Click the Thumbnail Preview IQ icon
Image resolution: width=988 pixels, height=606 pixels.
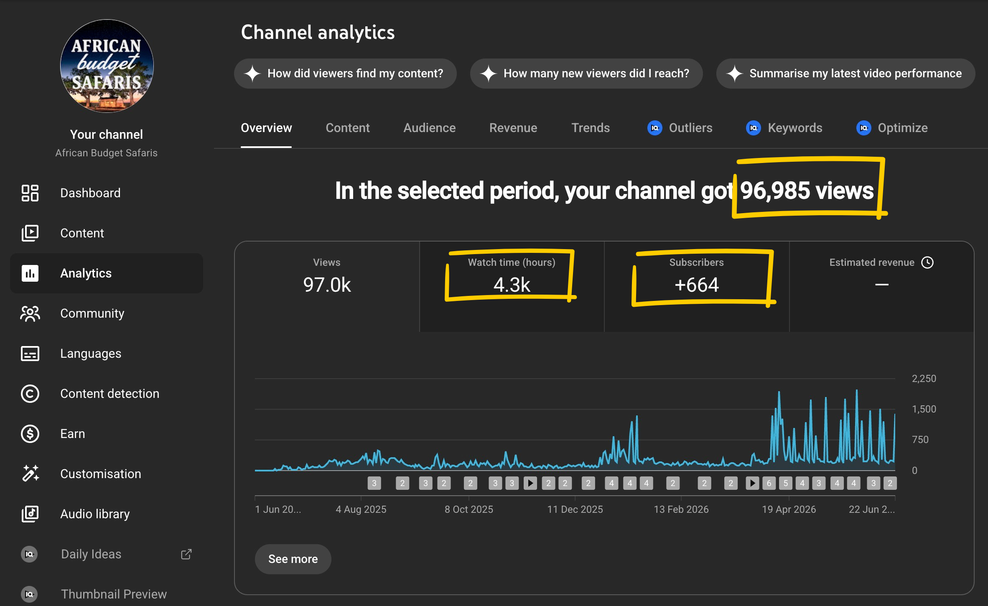[29, 594]
